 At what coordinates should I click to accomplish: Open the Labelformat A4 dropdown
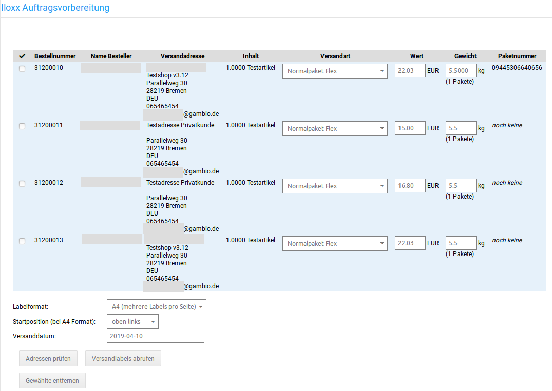pyautogui.click(x=156, y=307)
